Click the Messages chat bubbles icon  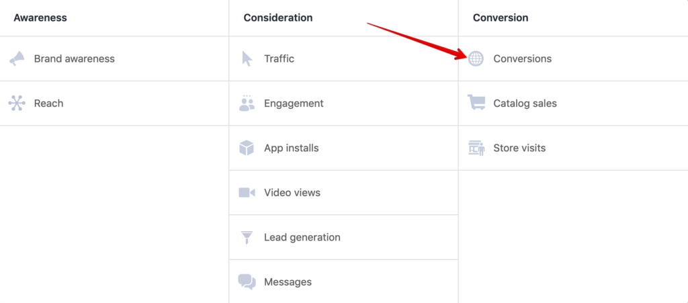247,282
